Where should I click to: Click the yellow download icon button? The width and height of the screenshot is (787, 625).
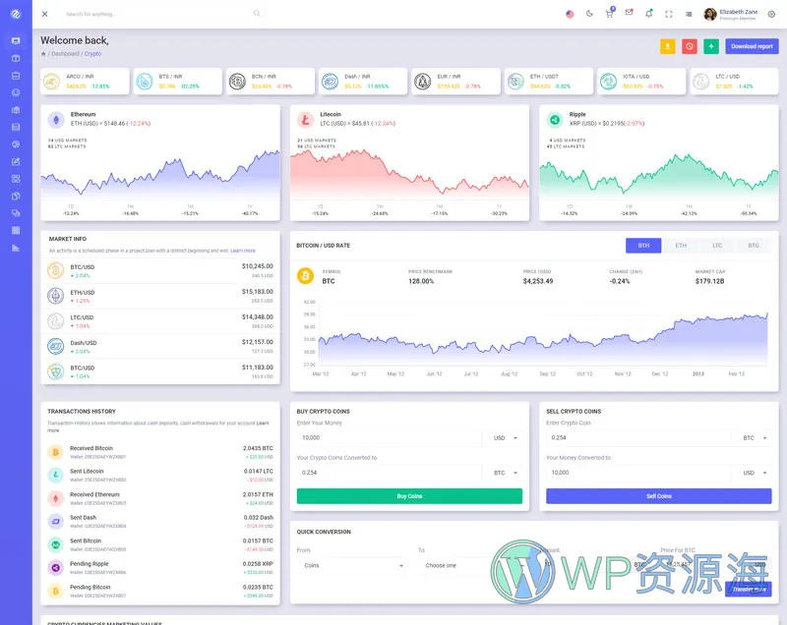[x=668, y=46]
